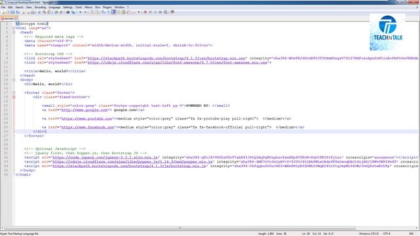Click the Close document toolbar icon
Screen dimensions: 420x236
[x=24, y=12]
